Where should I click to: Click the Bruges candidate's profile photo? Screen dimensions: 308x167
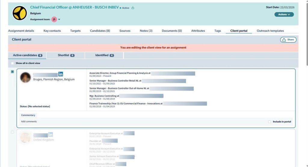click(x=25, y=77)
